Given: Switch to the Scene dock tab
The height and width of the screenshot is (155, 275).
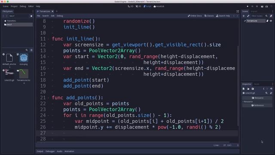Looking at the screenshot, I should pos(245,11).
